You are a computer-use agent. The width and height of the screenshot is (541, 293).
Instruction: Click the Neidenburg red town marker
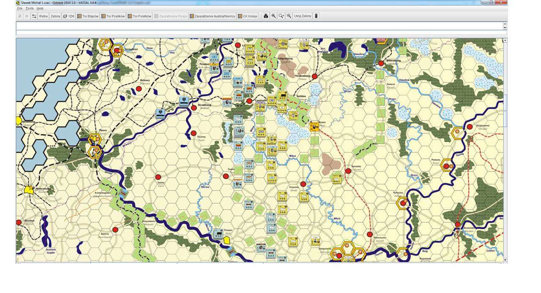click(314, 77)
